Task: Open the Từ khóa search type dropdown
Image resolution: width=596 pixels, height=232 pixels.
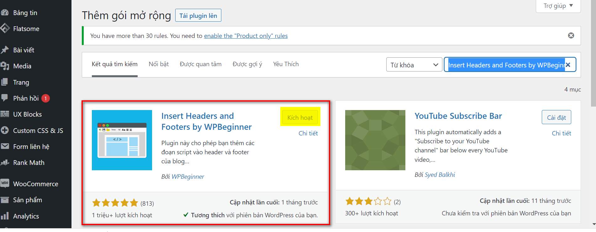Action: 414,65
